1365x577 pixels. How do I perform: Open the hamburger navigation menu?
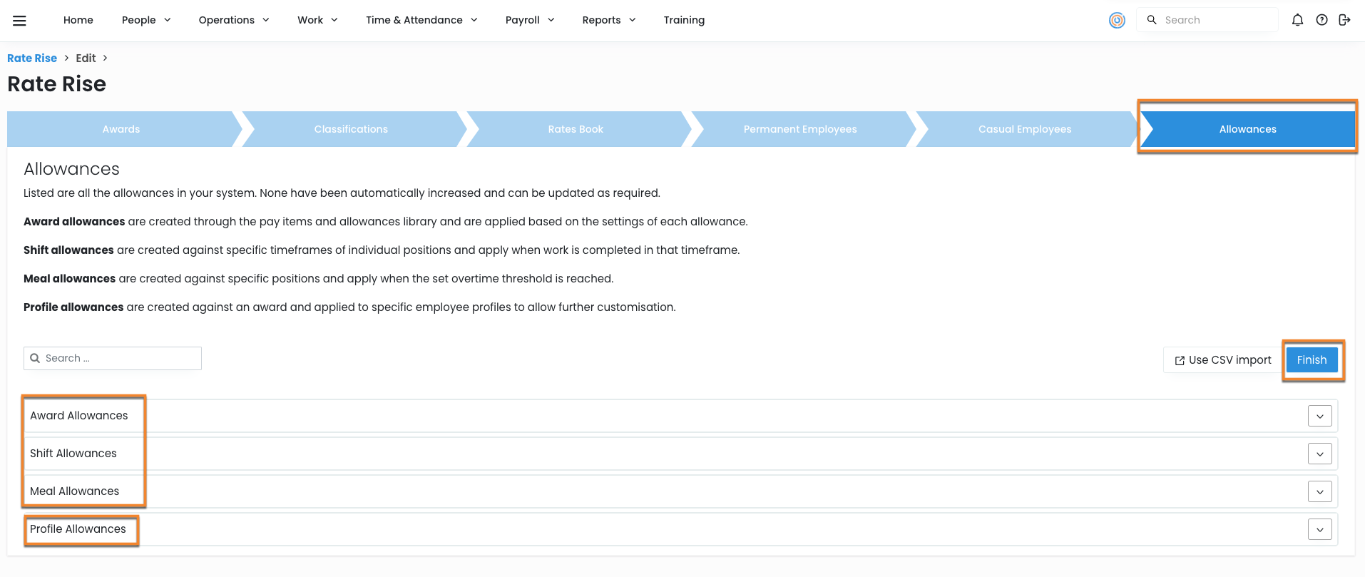[x=19, y=21]
